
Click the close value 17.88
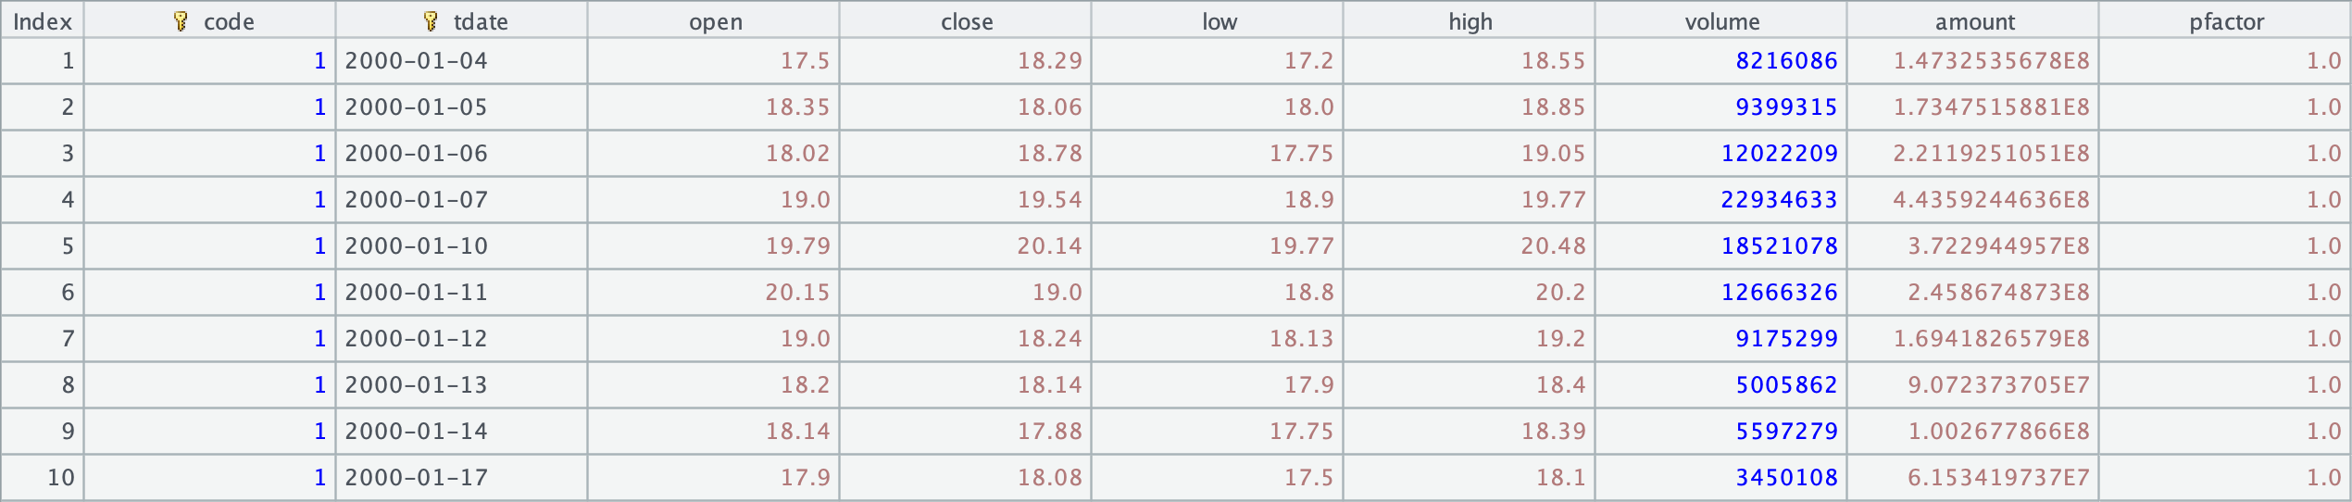1049,432
